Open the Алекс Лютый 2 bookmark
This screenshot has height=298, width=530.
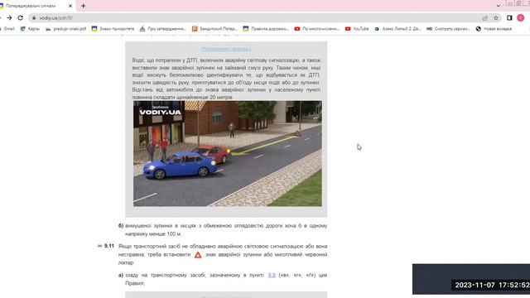coord(397,29)
